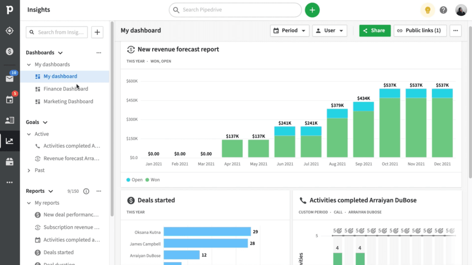Click Arraiyan DuBose's deals bar
The height and width of the screenshot is (265, 472).
(x=182, y=255)
